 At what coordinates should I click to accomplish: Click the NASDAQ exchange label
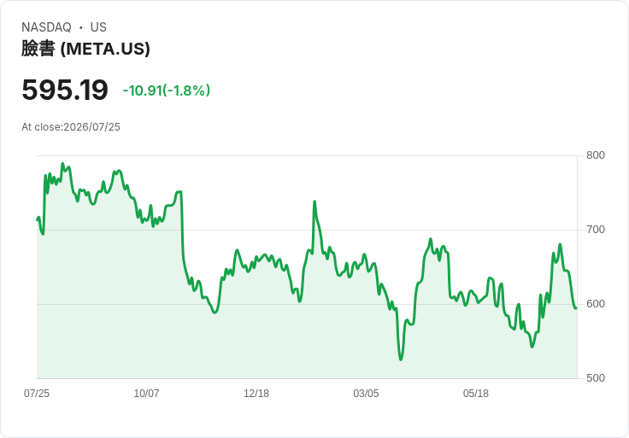point(46,27)
